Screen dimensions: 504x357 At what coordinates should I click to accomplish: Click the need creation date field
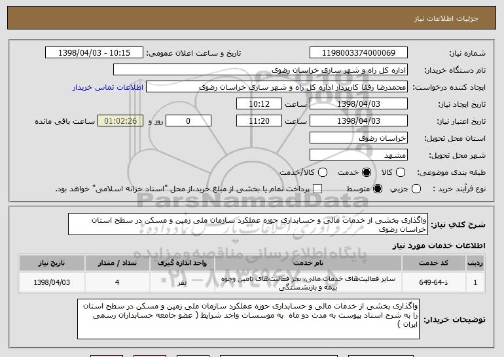coord(359,104)
